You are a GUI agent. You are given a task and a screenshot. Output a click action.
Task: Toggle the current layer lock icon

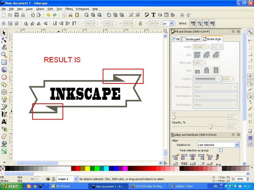[x=53, y=179]
